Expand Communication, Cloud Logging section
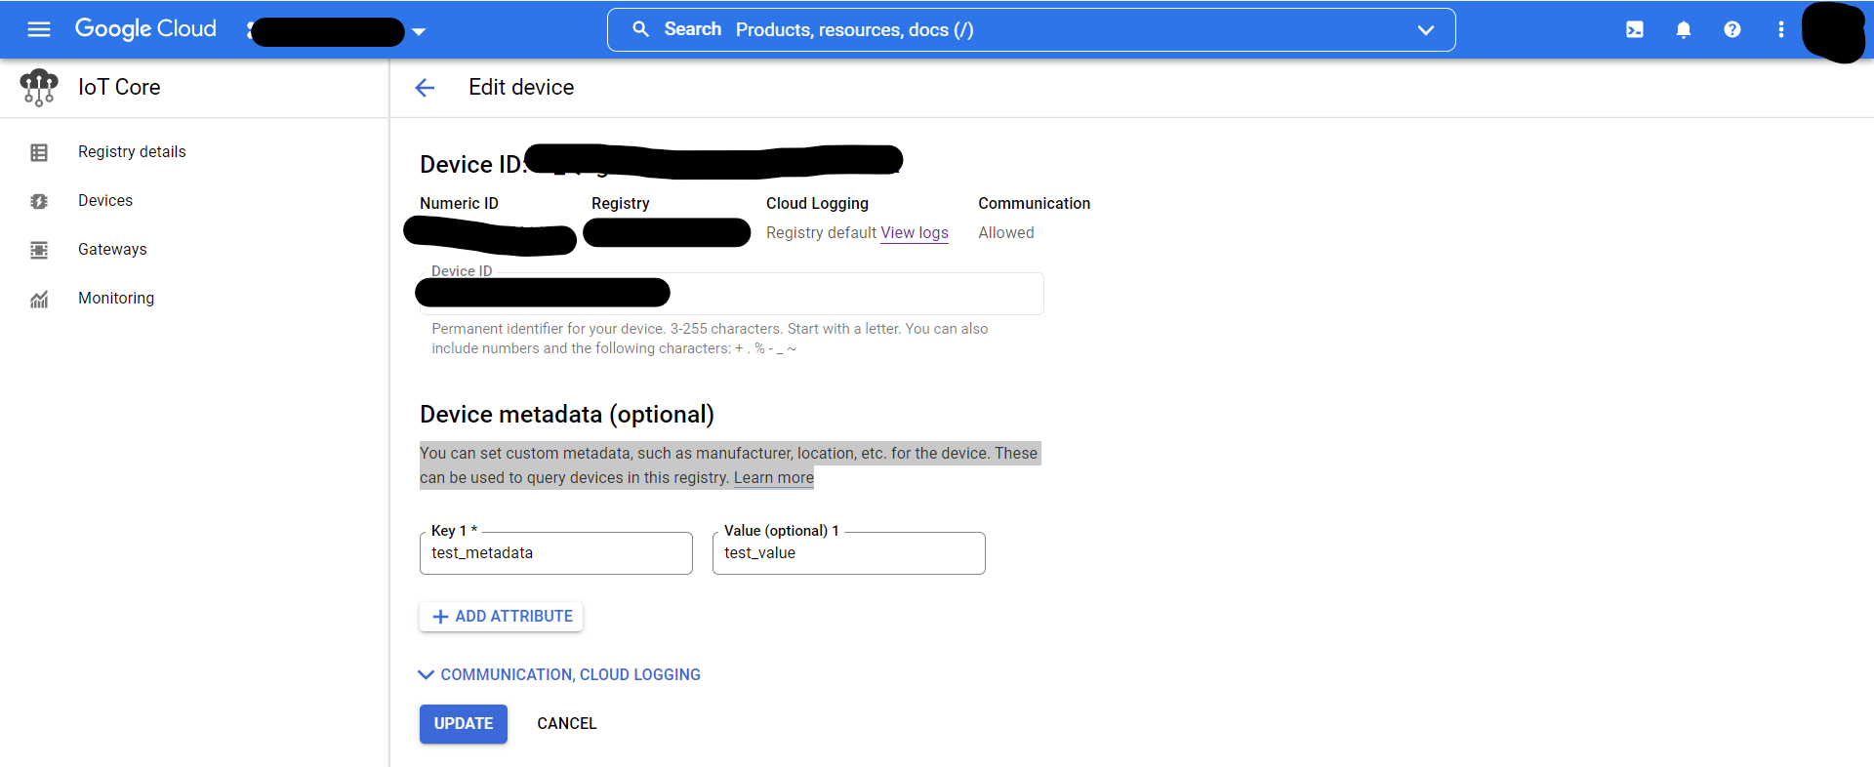The image size is (1874, 767). pyautogui.click(x=560, y=674)
